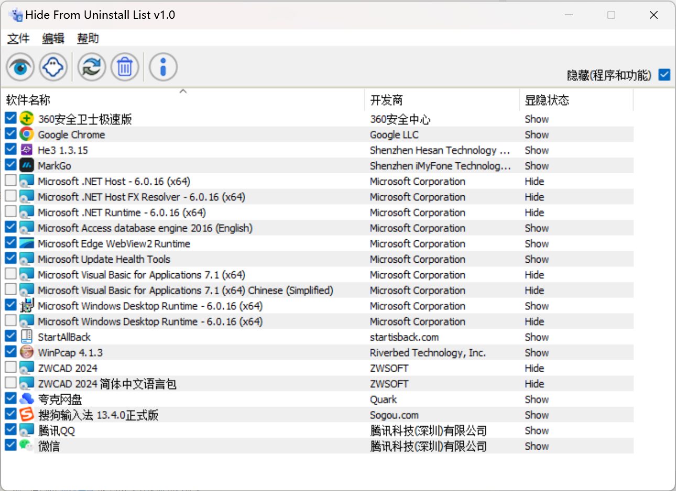Click 360安全中心 developer cell
Screen dimensions: 676x491
pyautogui.click(x=400, y=119)
